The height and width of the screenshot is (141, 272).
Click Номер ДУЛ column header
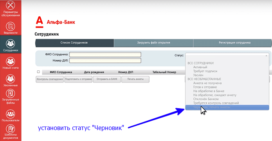(x=126, y=72)
